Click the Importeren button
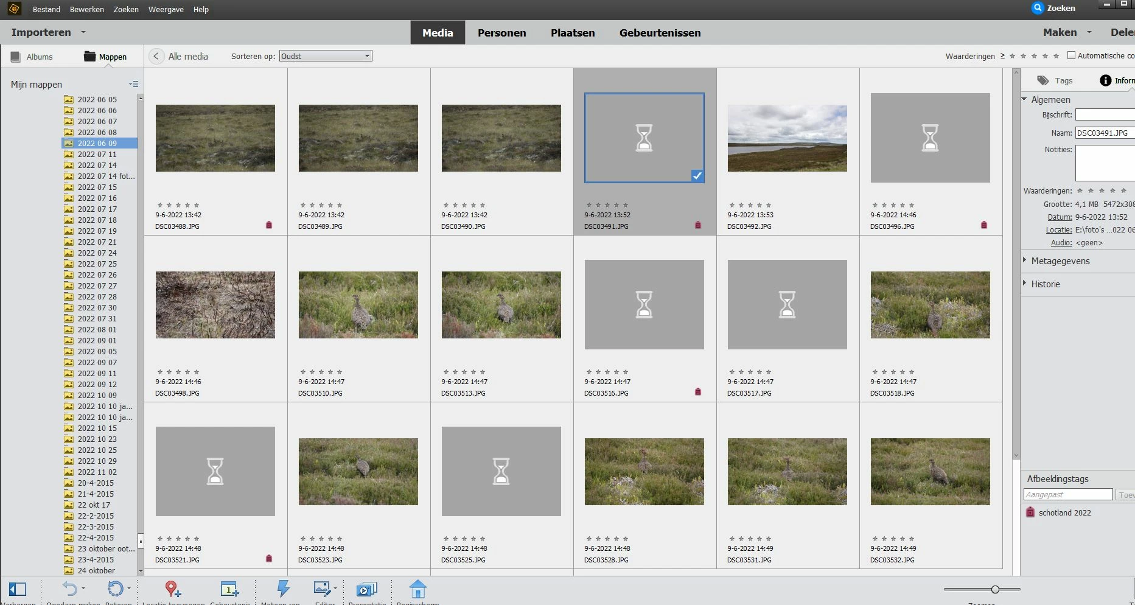The width and height of the screenshot is (1135, 605). coord(41,32)
